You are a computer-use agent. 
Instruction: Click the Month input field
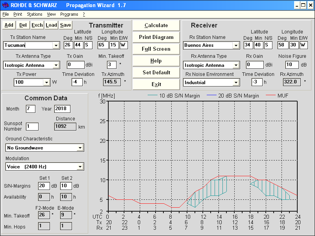pyautogui.click(x=31, y=109)
